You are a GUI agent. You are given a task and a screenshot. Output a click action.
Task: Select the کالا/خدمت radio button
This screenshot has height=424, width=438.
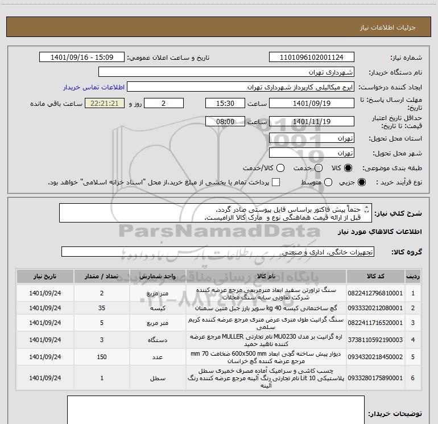[280, 168]
